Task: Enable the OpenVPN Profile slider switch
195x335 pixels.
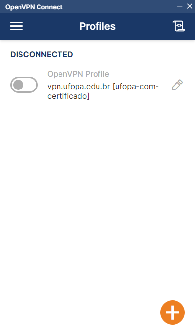Action: [x=24, y=85]
